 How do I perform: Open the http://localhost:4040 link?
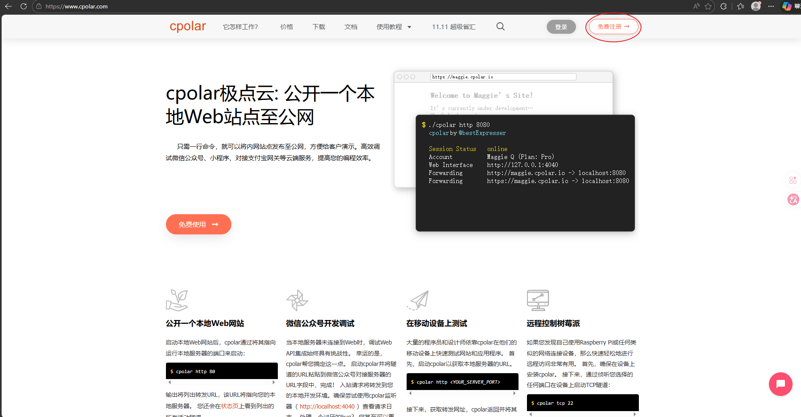click(x=327, y=406)
